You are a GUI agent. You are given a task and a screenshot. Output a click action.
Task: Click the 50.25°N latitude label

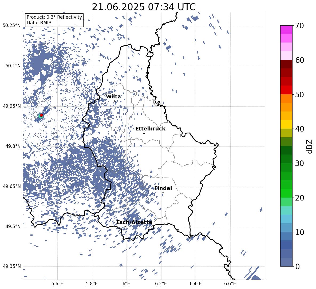[12, 26]
